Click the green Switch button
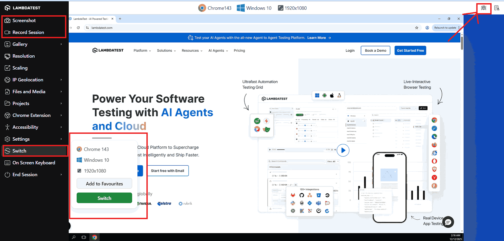The width and height of the screenshot is (504, 241). click(104, 198)
